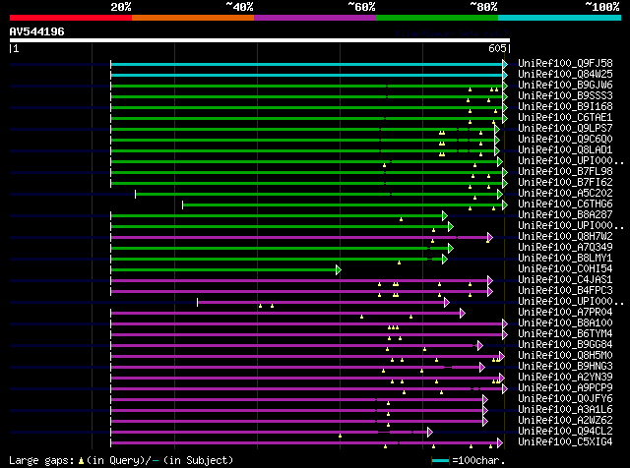
Task: Select the UniRef100_A9PCP9 subject label
Action: [565, 388]
